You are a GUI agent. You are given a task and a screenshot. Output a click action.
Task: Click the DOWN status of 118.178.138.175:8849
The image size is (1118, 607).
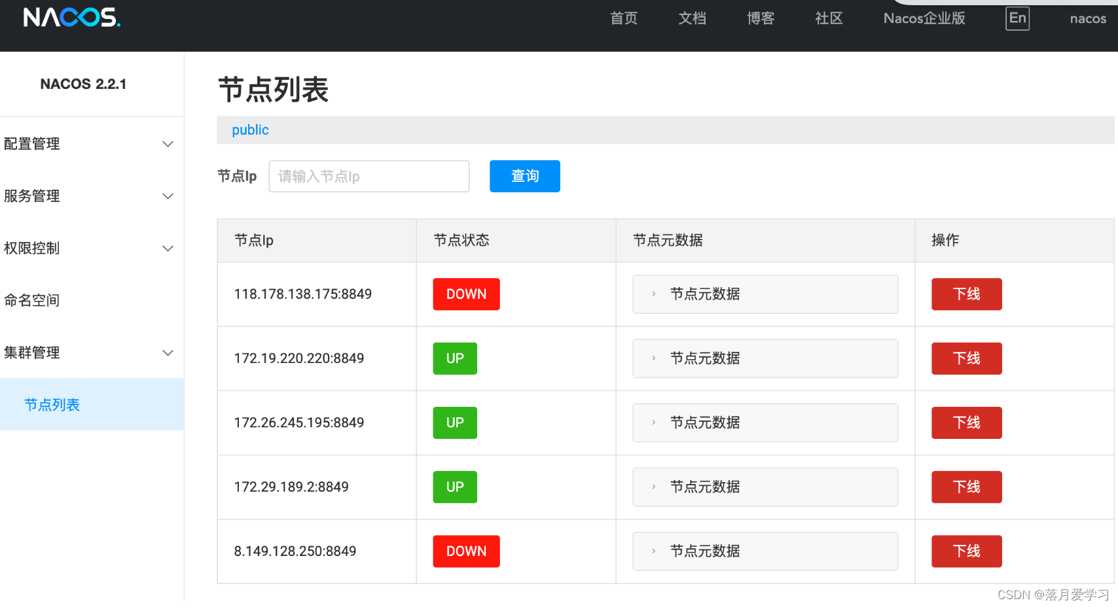point(466,294)
